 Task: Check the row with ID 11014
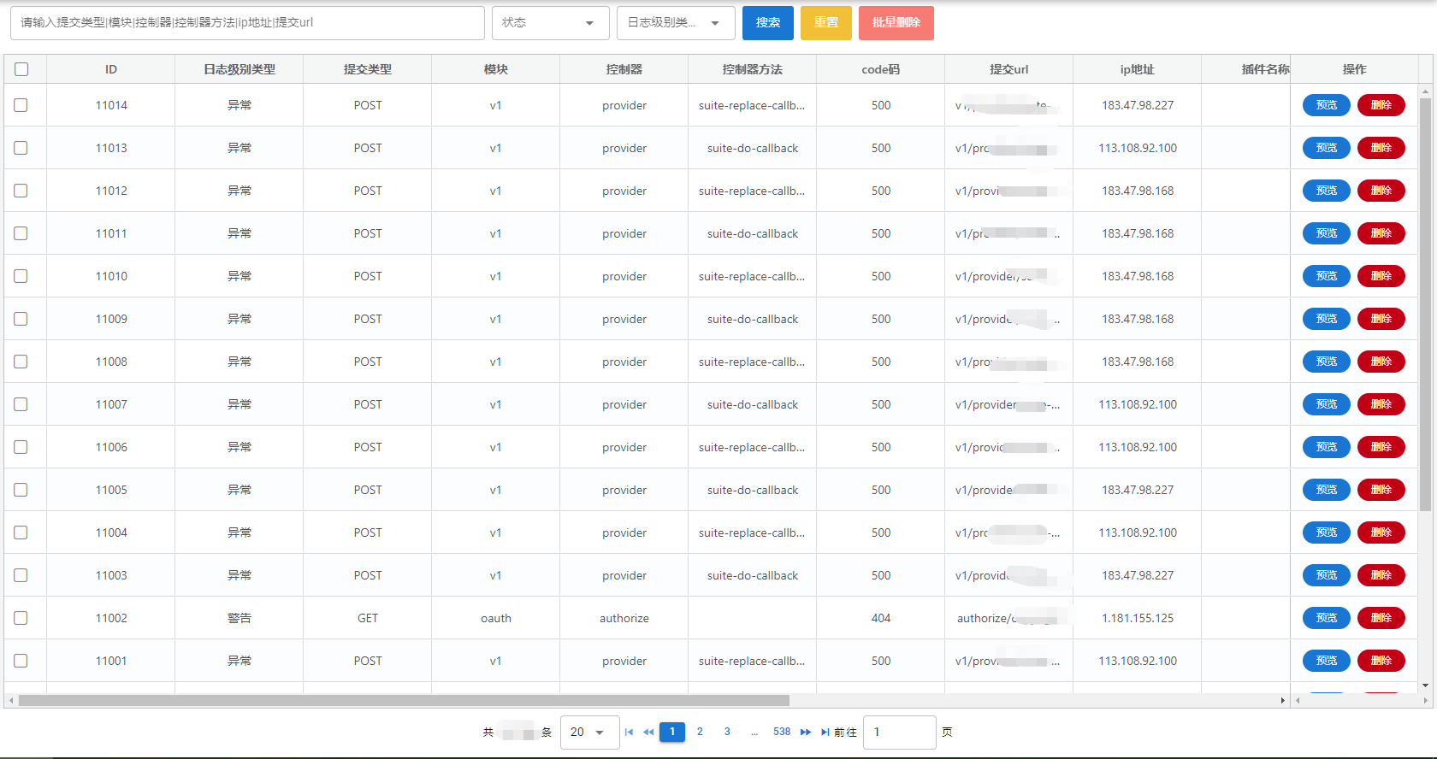21,105
